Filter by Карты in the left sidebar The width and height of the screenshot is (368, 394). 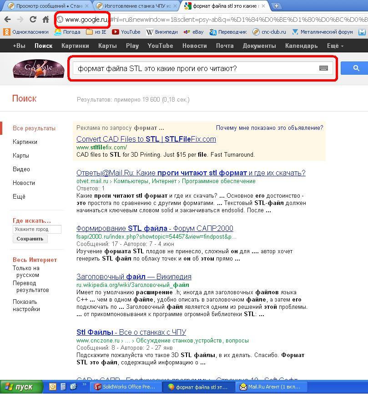(21, 155)
